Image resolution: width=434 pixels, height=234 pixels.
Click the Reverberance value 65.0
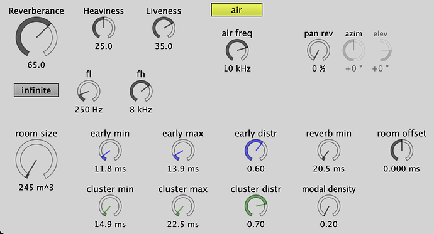click(x=36, y=65)
